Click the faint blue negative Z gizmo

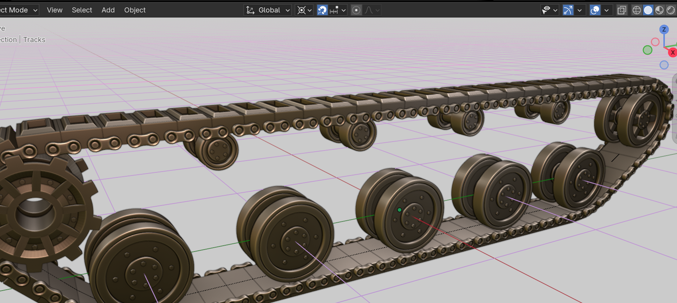664,65
